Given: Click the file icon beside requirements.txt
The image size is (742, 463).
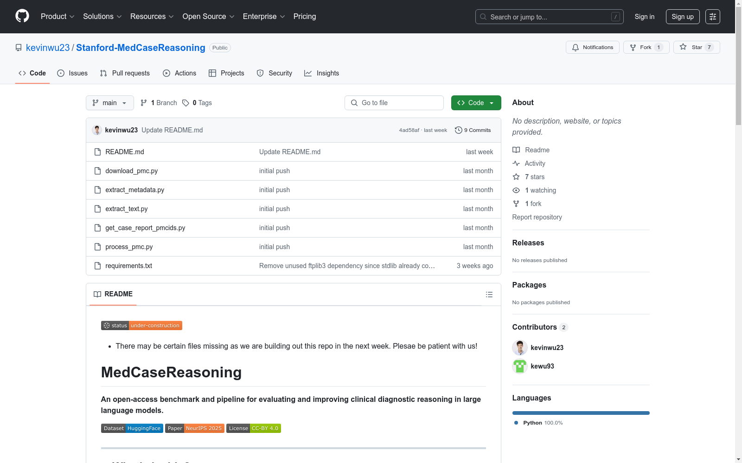Looking at the screenshot, I should 97,266.
